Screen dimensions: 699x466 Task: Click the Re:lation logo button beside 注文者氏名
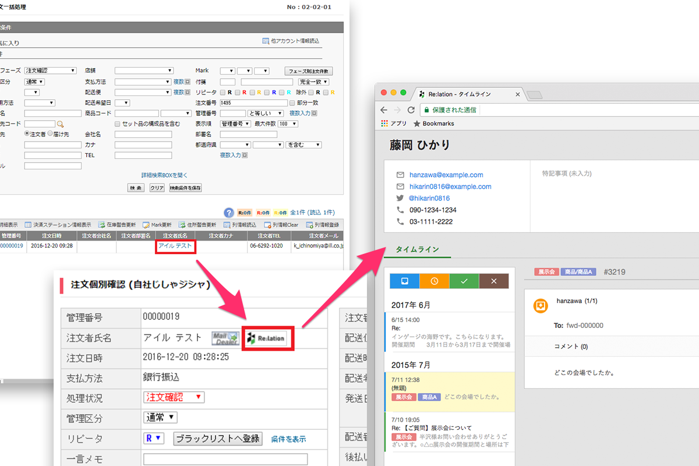click(x=267, y=337)
